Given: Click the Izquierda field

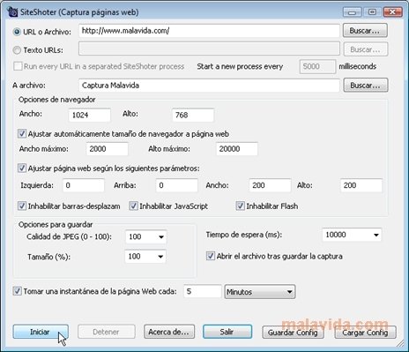Looking at the screenshot, I should (84, 185).
